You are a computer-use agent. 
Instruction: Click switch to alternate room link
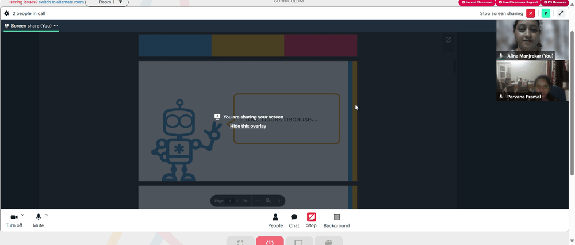click(62, 2)
